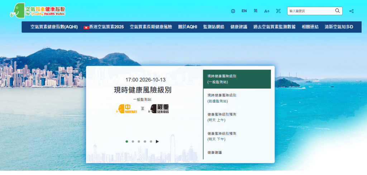This screenshot has height=175, width=367.
Task: Click the 17:00 2026-10-13 timestamp
Action: [146, 80]
